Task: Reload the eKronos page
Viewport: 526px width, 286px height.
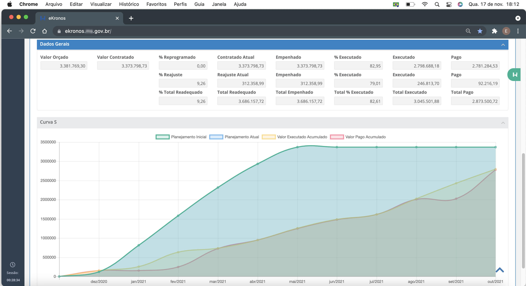Action: pos(33,31)
